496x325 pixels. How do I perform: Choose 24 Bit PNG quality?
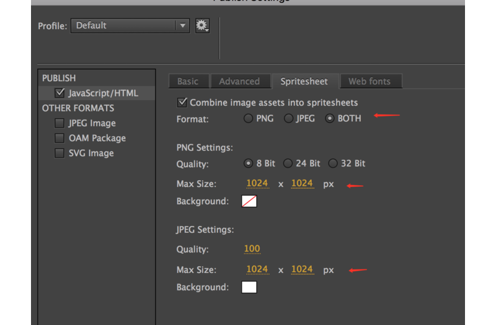[288, 163]
